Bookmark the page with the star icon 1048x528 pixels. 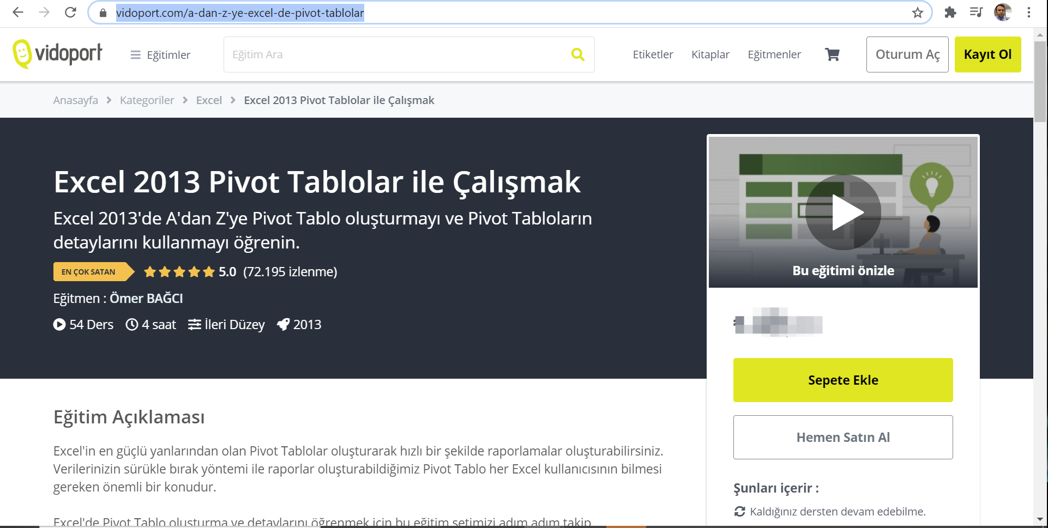(918, 11)
